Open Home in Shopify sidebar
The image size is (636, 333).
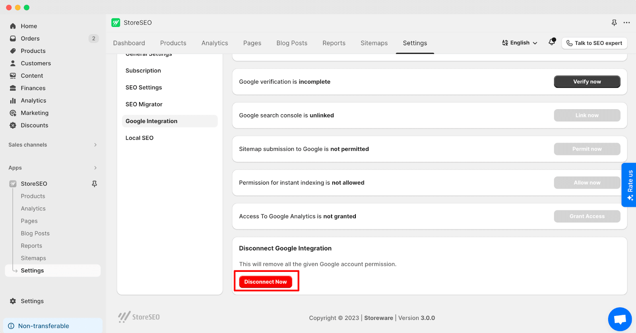[29, 26]
